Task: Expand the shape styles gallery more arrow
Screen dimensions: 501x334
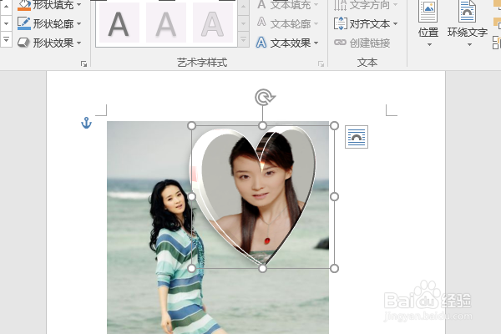Action: (6, 40)
